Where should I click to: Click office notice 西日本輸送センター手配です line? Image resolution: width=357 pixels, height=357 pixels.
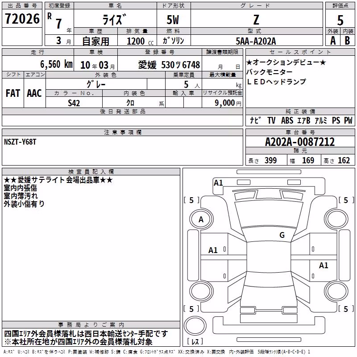click(x=86, y=334)
